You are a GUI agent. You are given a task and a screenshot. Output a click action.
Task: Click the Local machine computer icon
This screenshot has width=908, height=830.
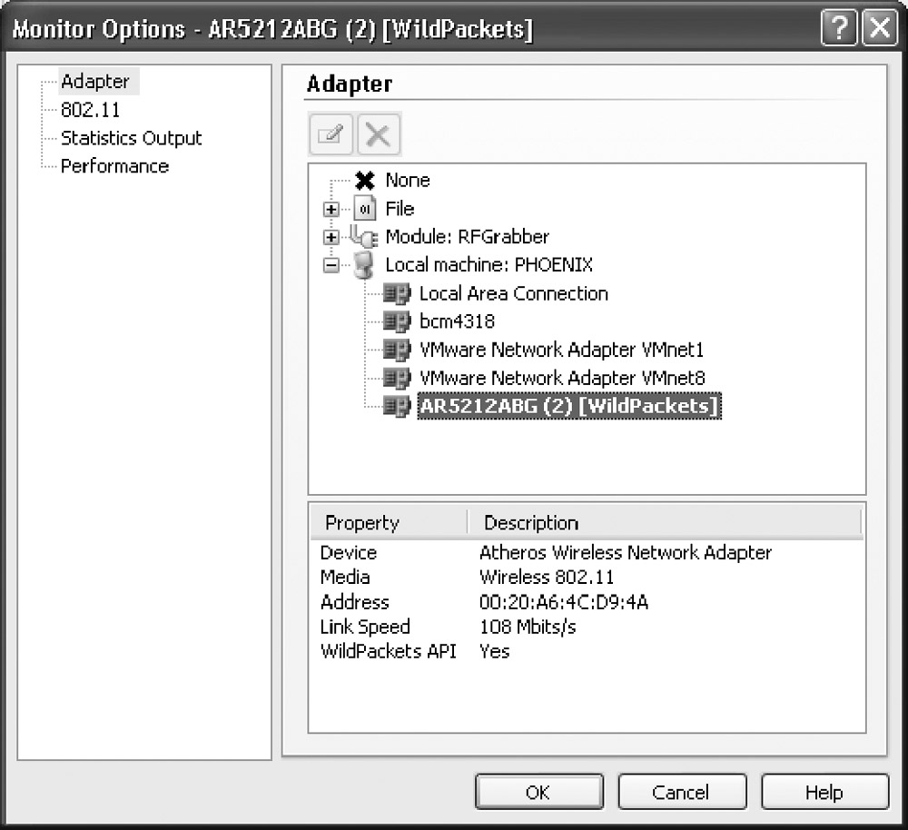364,265
